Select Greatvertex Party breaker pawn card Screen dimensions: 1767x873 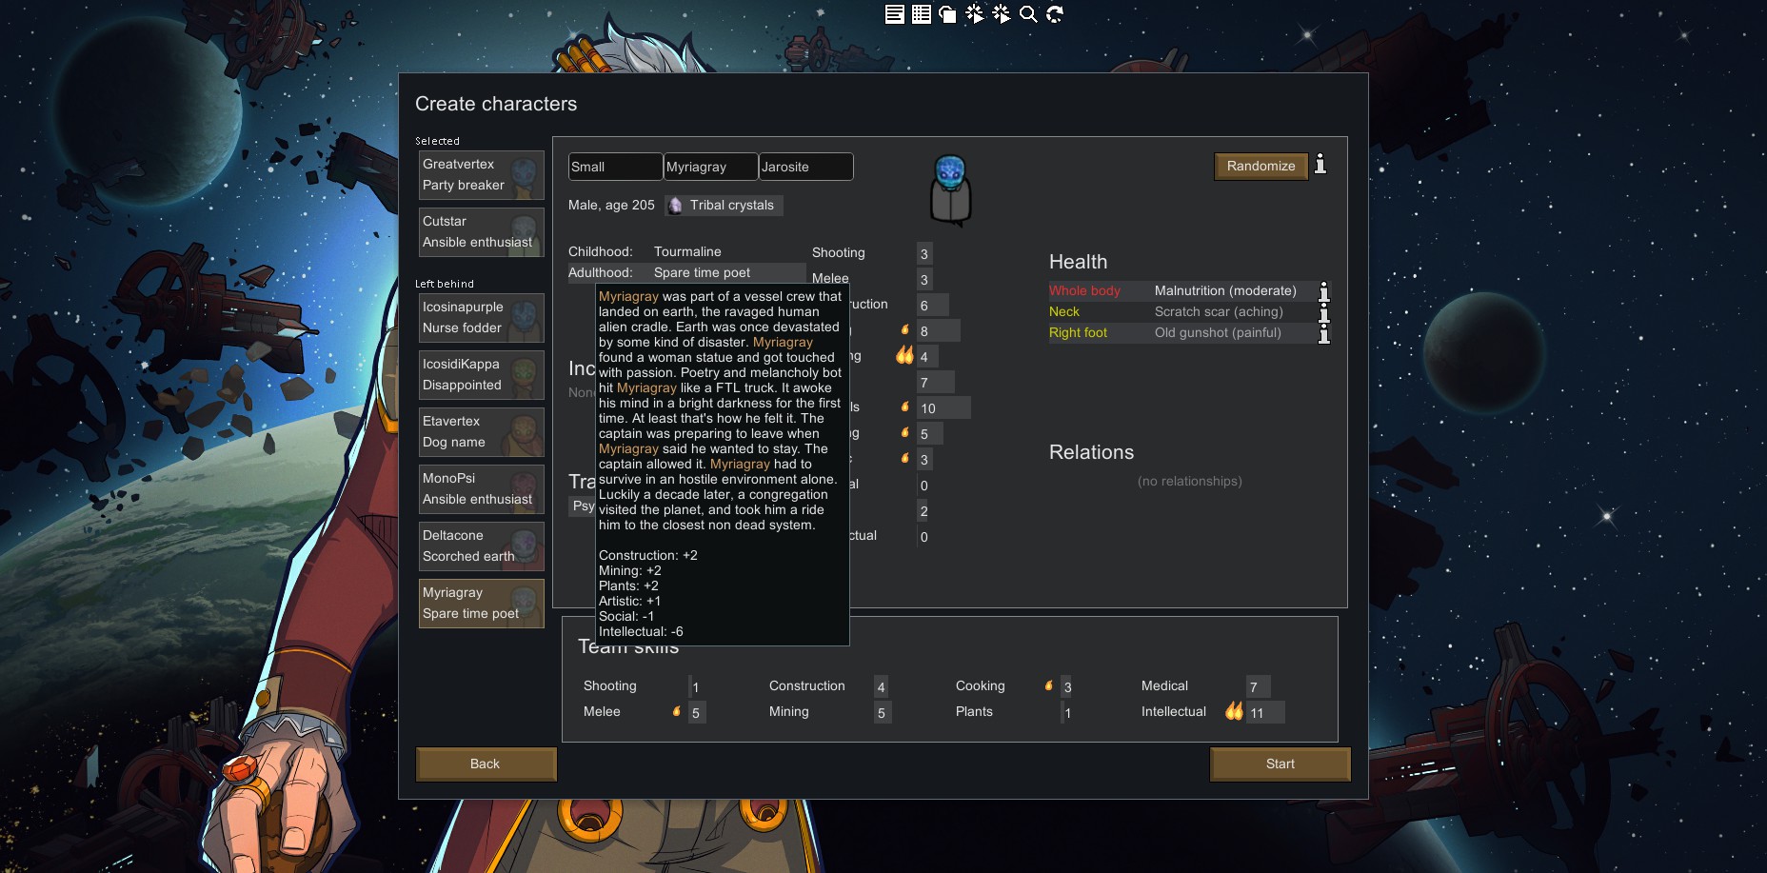coord(482,175)
